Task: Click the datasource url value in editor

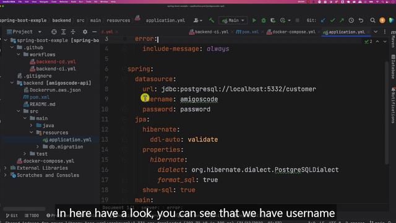Action: pos(239,89)
